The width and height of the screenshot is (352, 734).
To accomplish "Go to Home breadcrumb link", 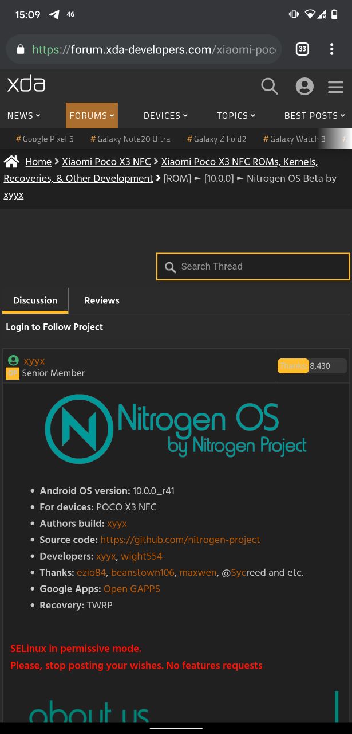I will click(x=38, y=162).
